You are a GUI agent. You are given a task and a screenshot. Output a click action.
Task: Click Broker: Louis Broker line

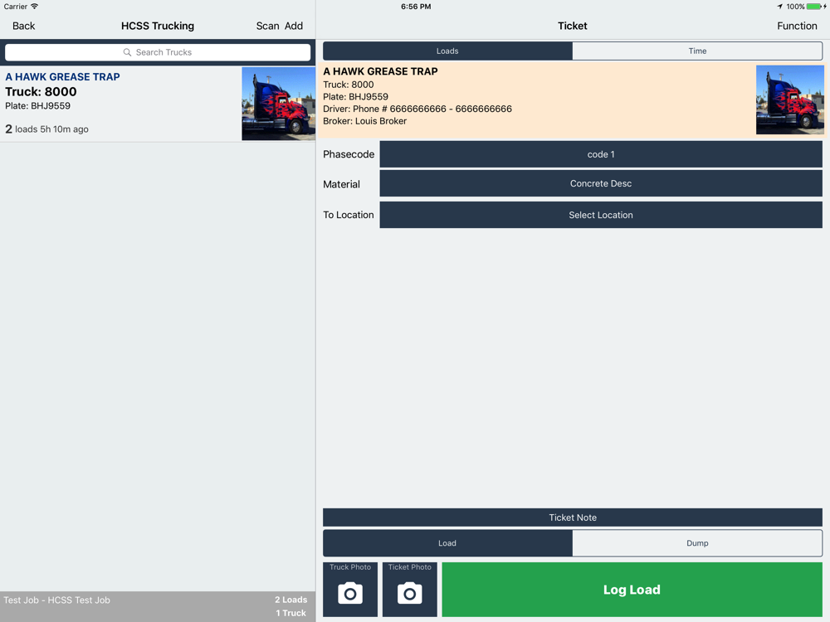364,121
